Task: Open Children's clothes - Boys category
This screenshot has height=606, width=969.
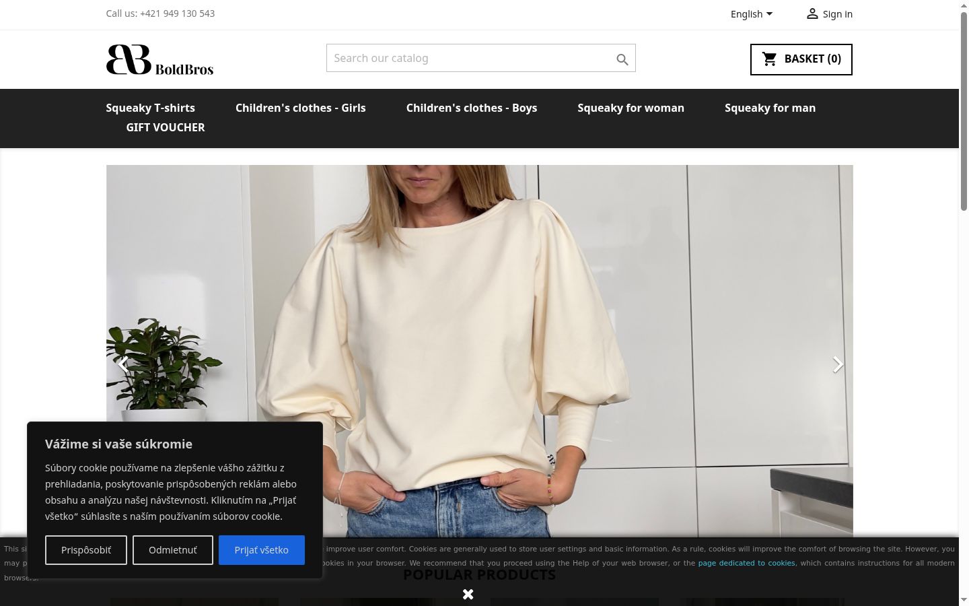Action: tap(472, 108)
